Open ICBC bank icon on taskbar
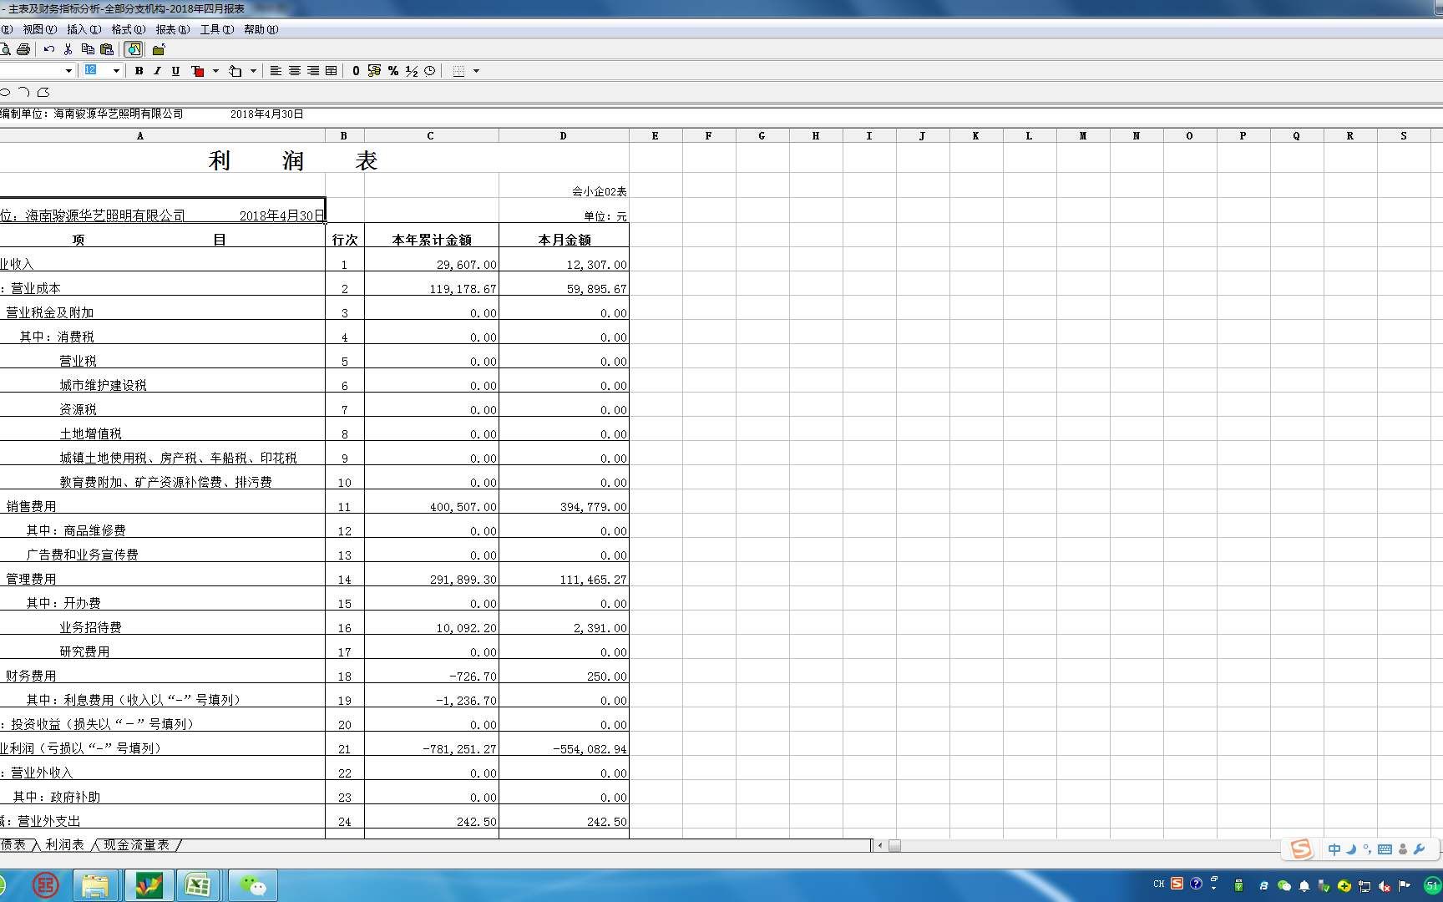Image resolution: width=1443 pixels, height=902 pixels. click(45, 885)
